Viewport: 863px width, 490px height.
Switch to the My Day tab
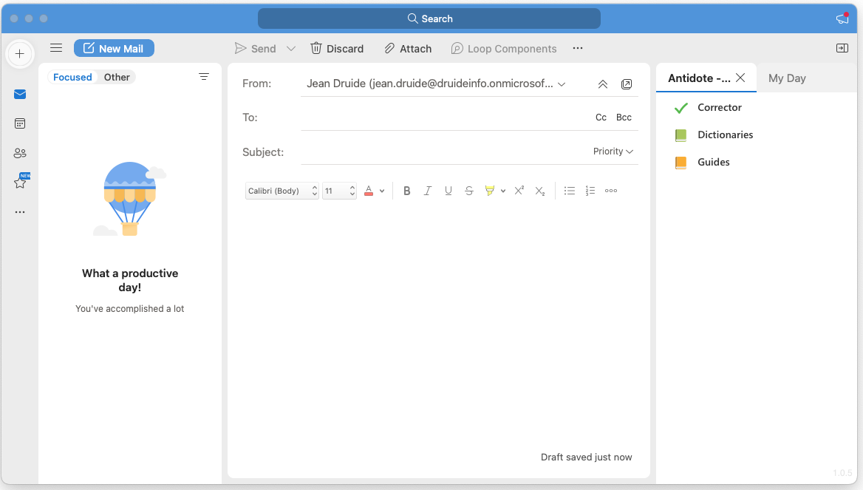pyautogui.click(x=787, y=78)
